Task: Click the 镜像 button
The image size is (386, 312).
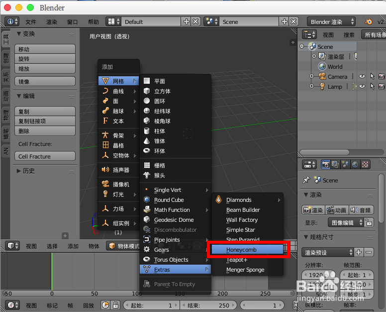Action: [x=45, y=81]
